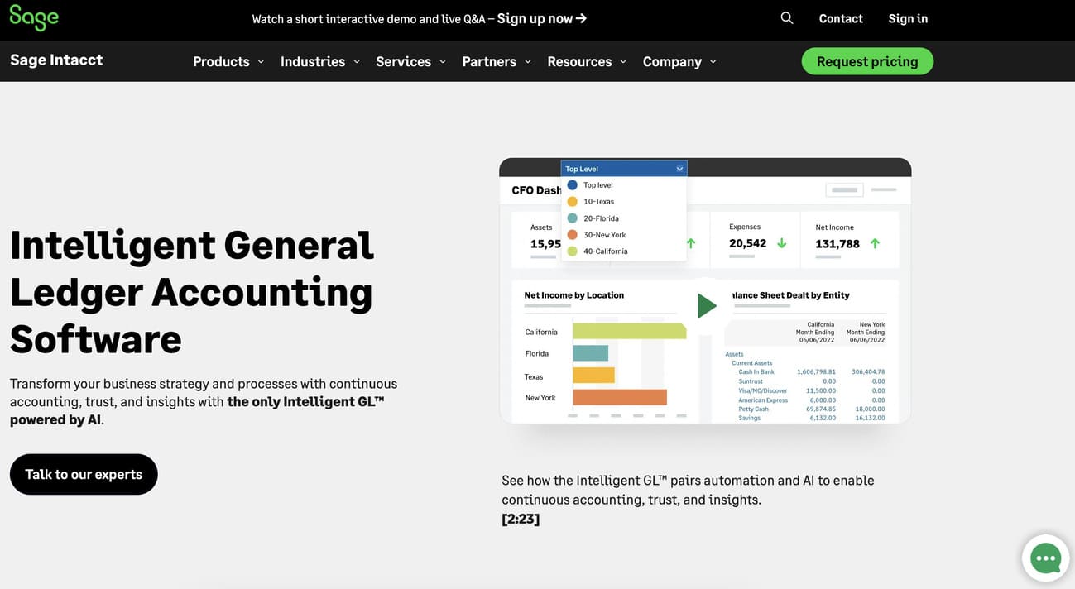Click the Sage Intacct brand link
This screenshot has width=1075, height=589.
[x=56, y=60]
